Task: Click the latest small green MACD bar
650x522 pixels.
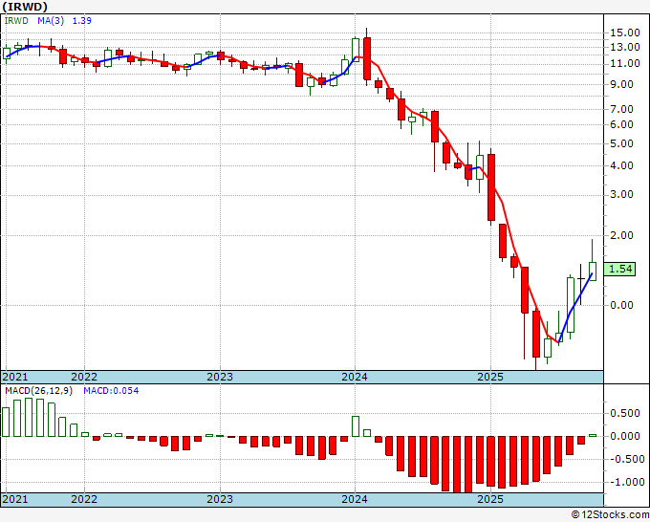Action: point(593,435)
